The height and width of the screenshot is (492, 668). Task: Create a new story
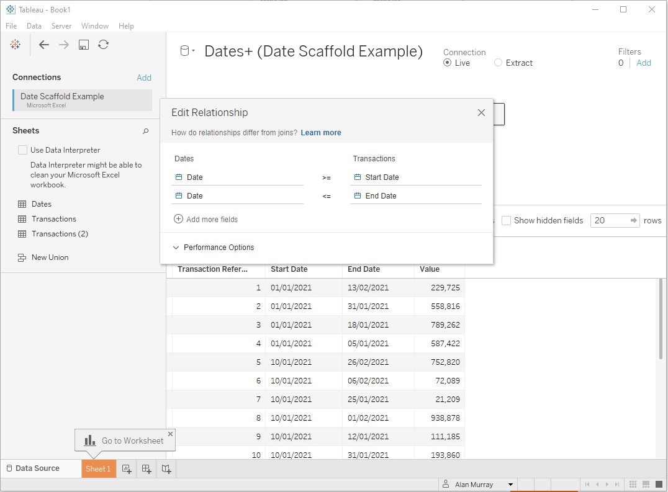click(166, 468)
